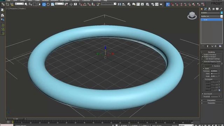Enable the Enable In Renderer checkbox

click(x=202, y=55)
